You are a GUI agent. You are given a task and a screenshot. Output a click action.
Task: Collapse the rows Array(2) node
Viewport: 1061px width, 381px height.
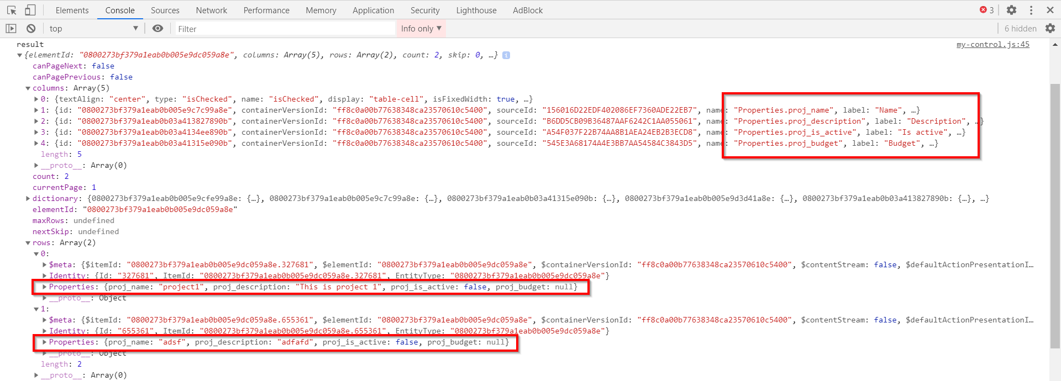(28, 243)
